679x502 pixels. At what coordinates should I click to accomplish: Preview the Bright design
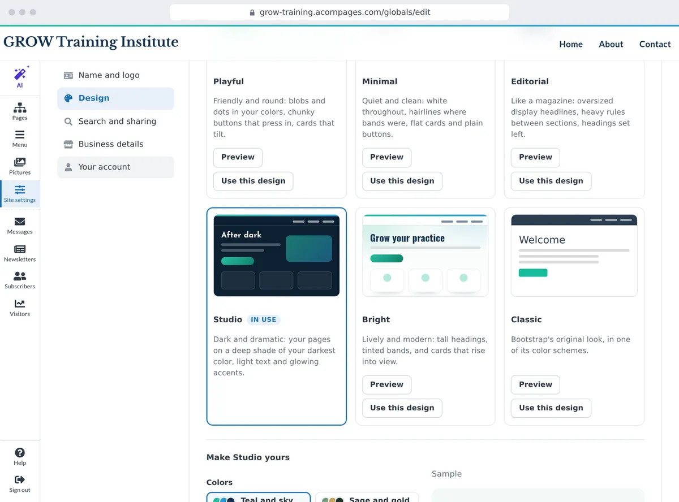tap(386, 384)
